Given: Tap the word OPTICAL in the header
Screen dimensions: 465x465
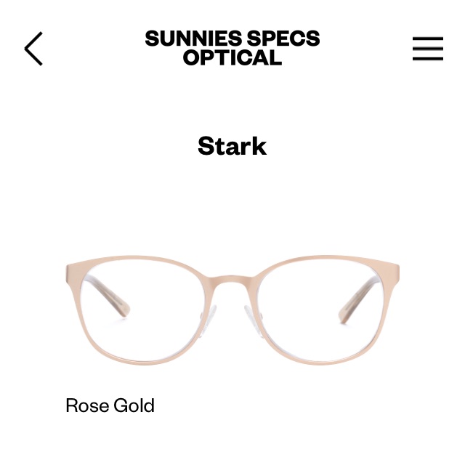Looking at the screenshot, I should [232, 57].
